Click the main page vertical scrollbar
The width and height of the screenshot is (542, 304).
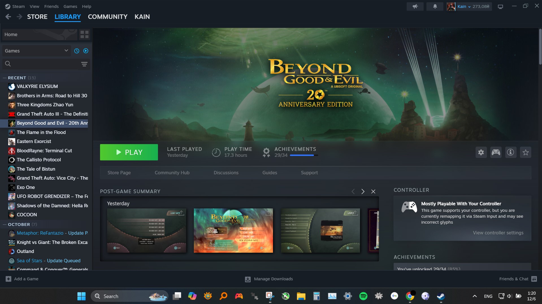click(540, 47)
